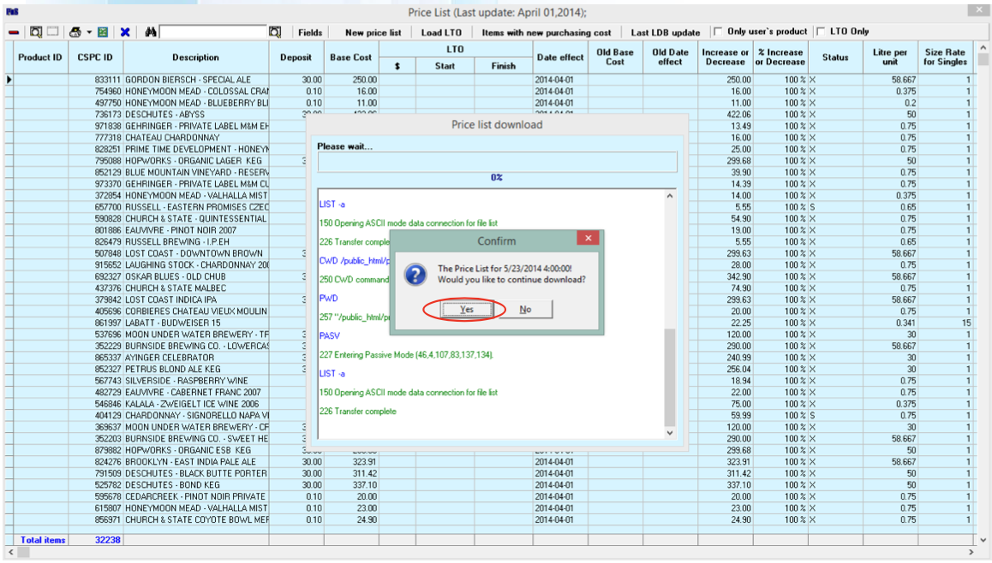992x563 pixels.
Task: Click the Total items count 32238
Action: tap(108, 540)
